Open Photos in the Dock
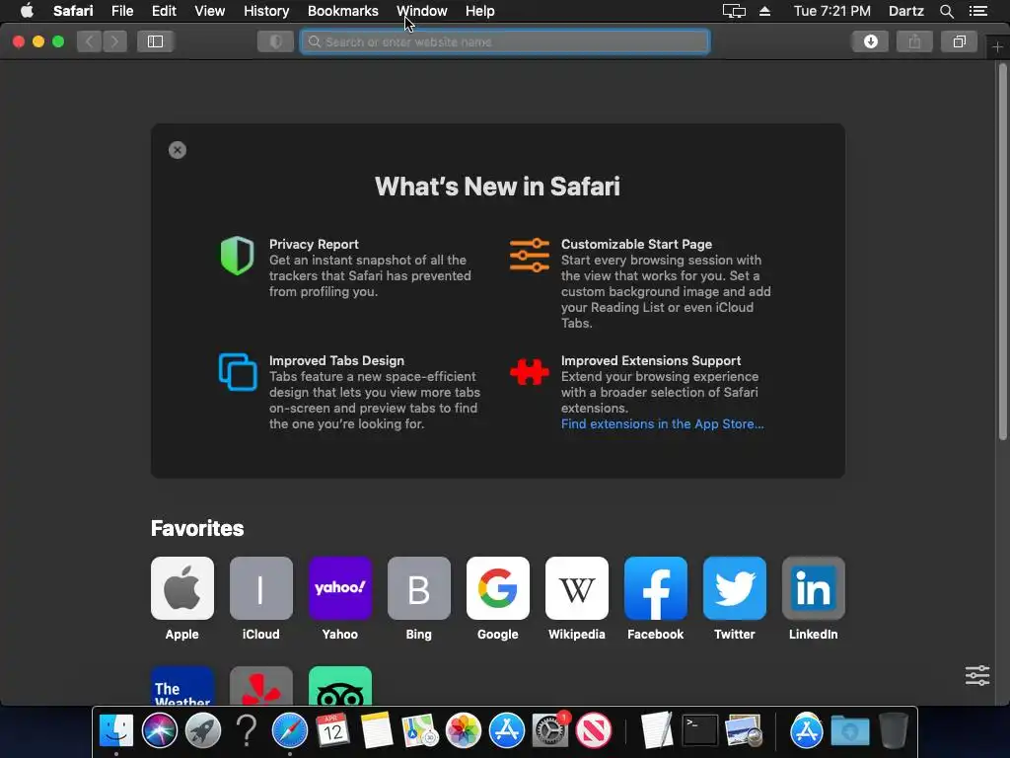Viewport: 1010px width, 758px height. (x=464, y=730)
